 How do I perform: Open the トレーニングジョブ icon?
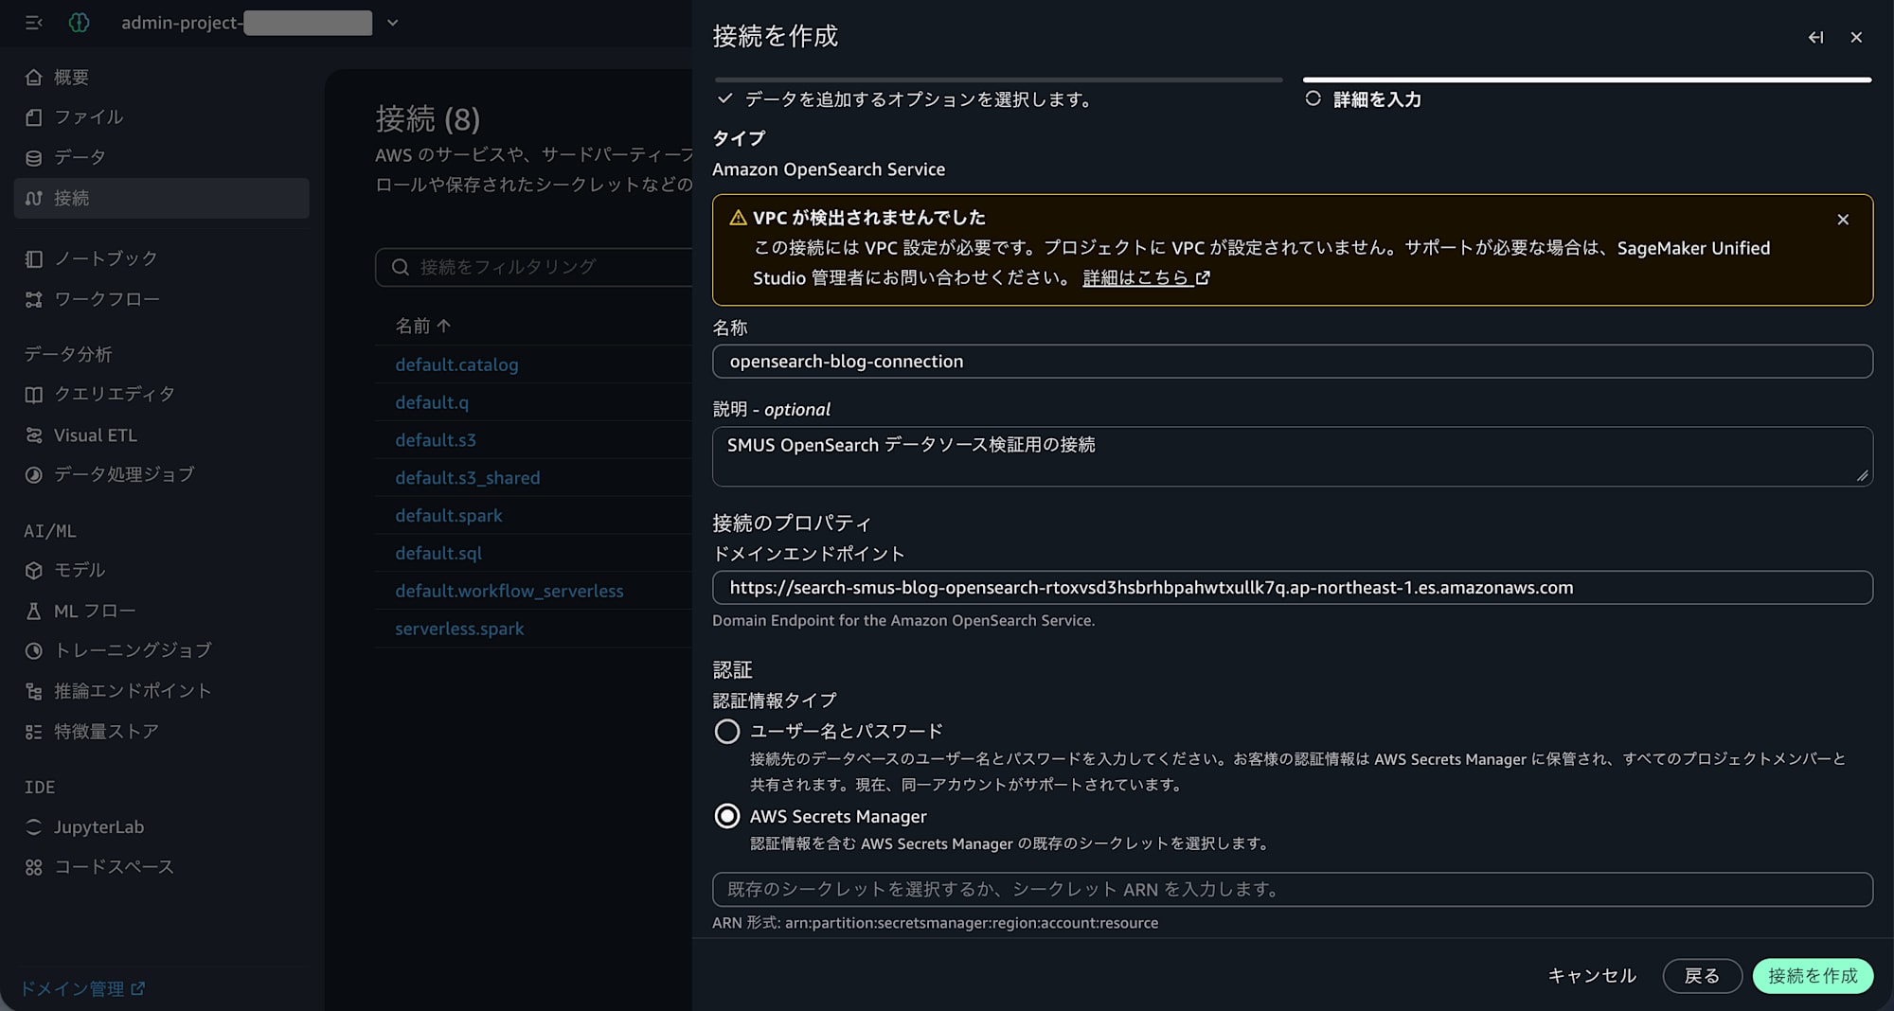click(34, 651)
